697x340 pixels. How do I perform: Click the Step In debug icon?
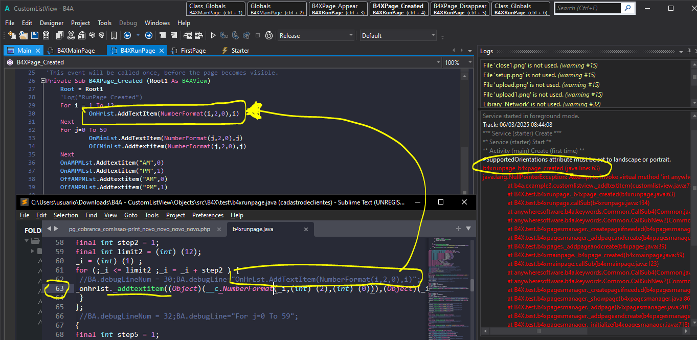tap(224, 35)
